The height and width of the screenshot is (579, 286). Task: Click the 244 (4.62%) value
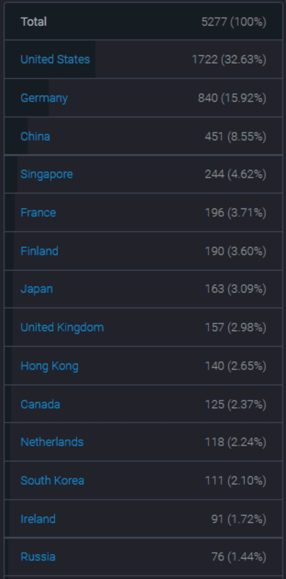coord(235,174)
